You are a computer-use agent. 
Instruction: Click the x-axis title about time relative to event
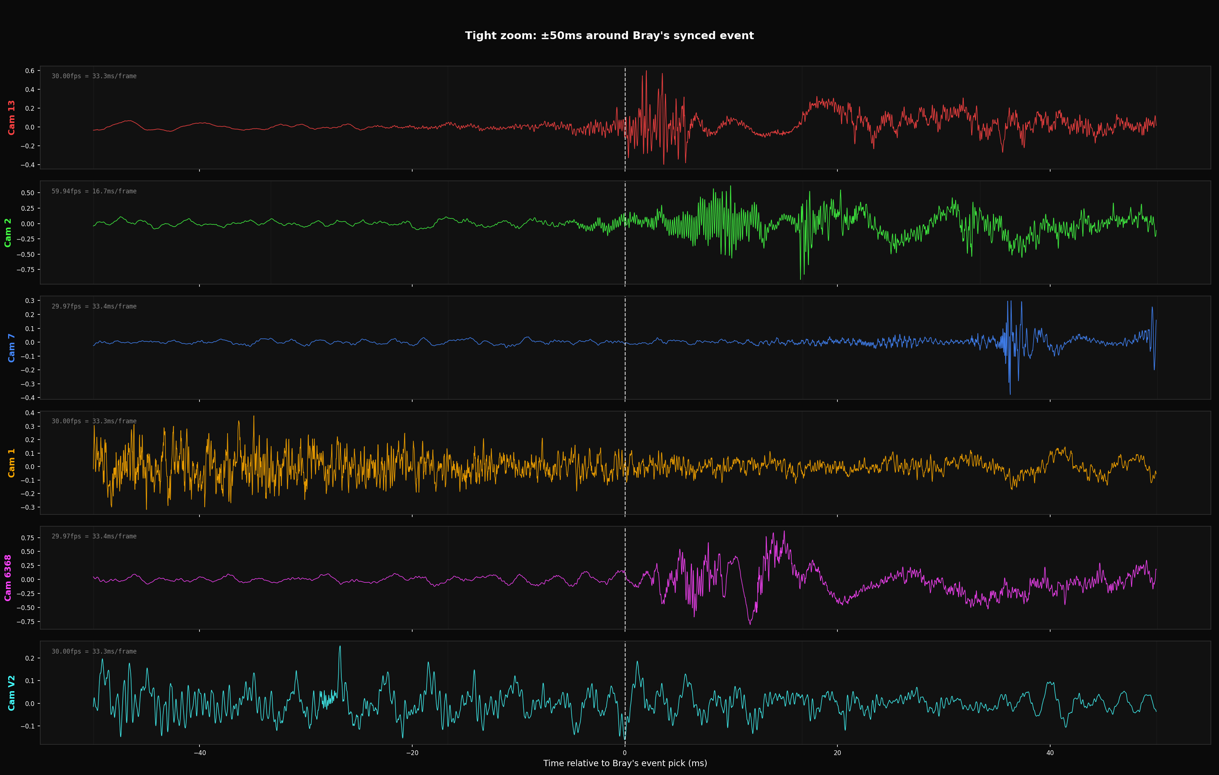625,763
